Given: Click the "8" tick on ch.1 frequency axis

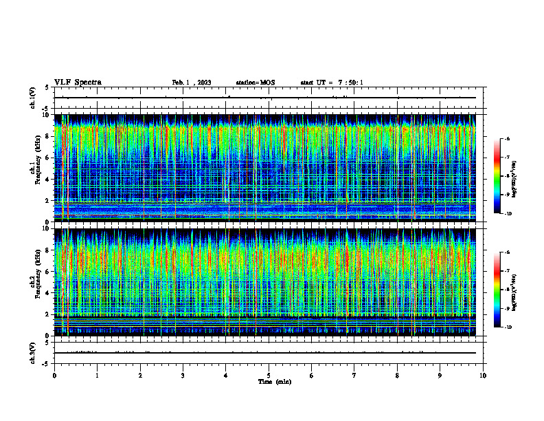Looking at the screenshot, I should coord(48,136).
